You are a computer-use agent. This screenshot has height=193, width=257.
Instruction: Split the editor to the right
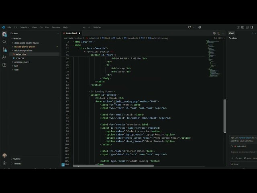coord(219,33)
